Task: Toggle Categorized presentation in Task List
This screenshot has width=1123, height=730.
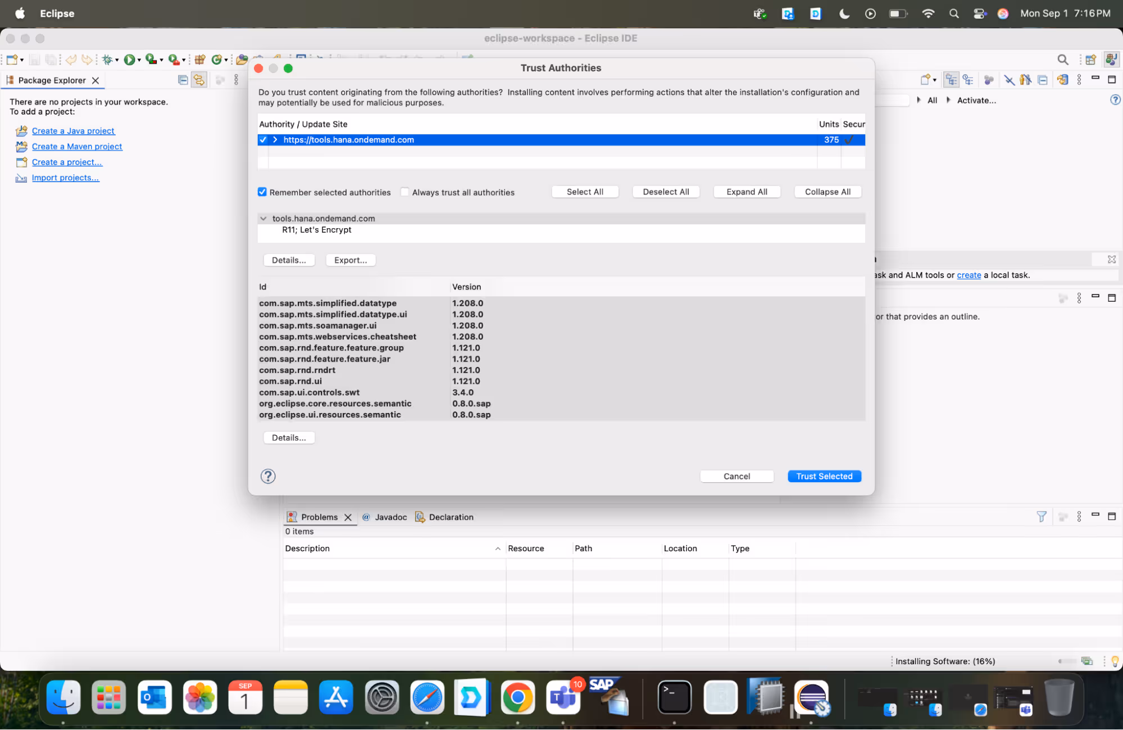Action: (x=951, y=80)
